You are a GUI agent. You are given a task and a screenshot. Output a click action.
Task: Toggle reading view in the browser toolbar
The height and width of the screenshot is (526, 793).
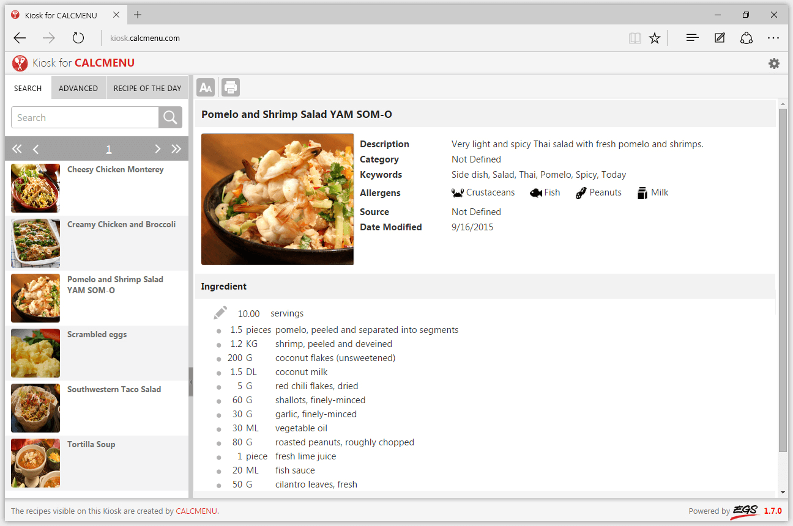click(x=635, y=37)
